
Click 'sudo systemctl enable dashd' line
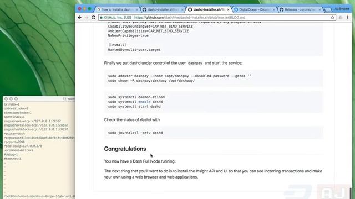(x=135, y=102)
